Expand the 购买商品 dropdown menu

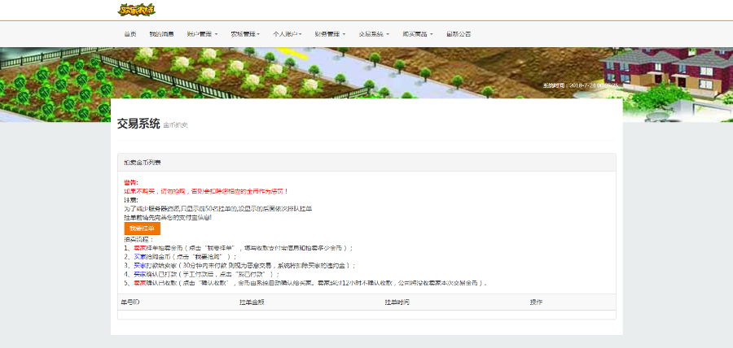(x=418, y=34)
